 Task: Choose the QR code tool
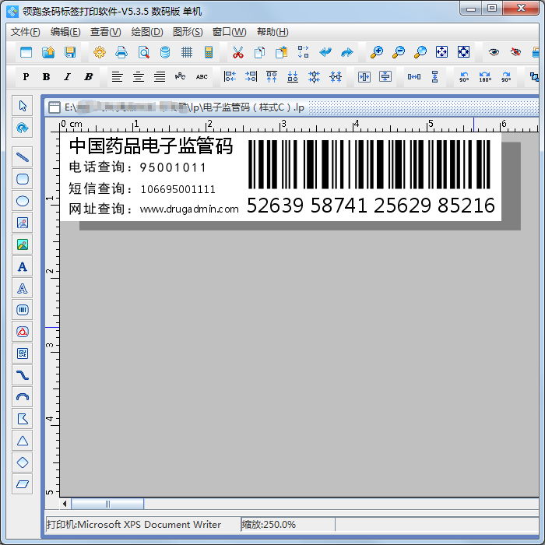[23, 353]
